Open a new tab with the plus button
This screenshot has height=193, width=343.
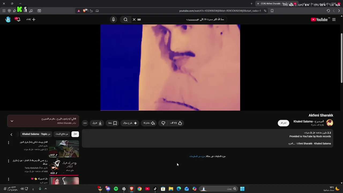[x=251, y=4]
